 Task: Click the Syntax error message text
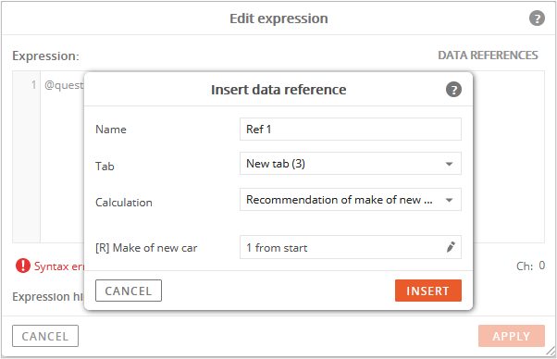coord(59,266)
